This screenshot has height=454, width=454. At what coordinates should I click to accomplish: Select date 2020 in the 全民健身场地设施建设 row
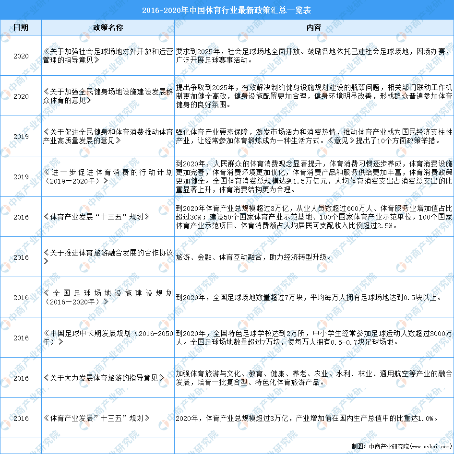(x=21, y=96)
